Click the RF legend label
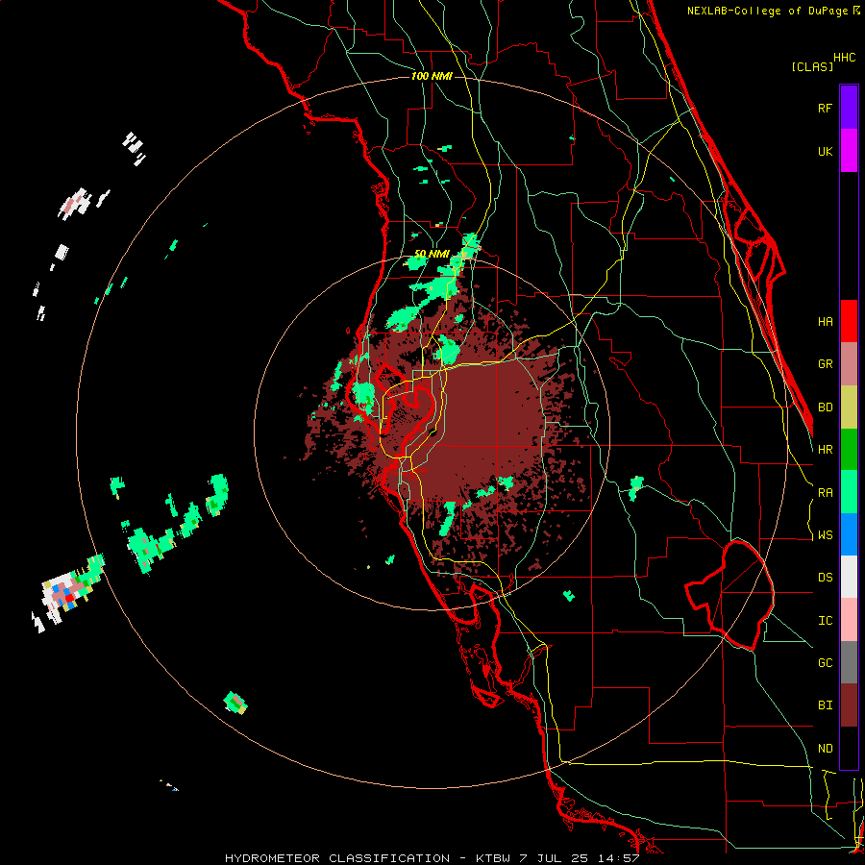Image resolution: width=865 pixels, height=865 pixels. 825,108
